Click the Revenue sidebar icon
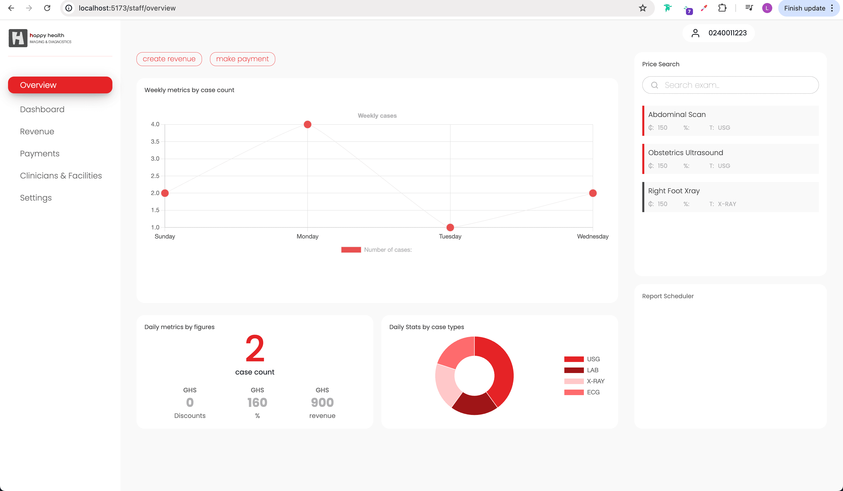The image size is (843, 491). click(37, 132)
